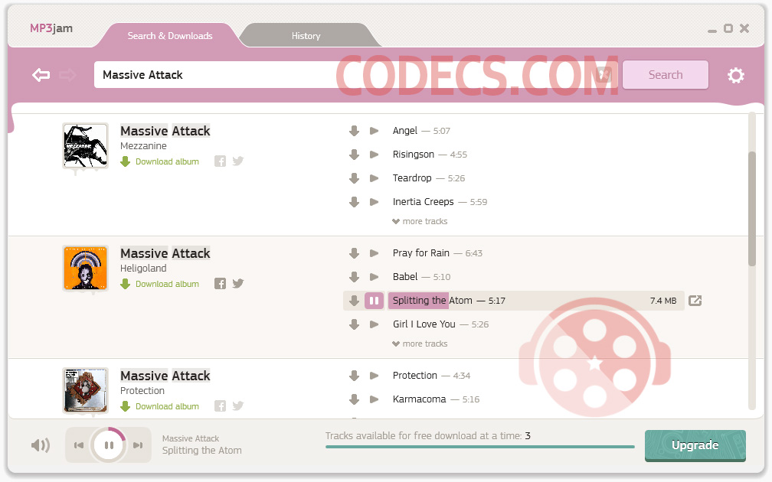Select the Teardrop track title
This screenshot has width=772, height=482.
tap(412, 178)
